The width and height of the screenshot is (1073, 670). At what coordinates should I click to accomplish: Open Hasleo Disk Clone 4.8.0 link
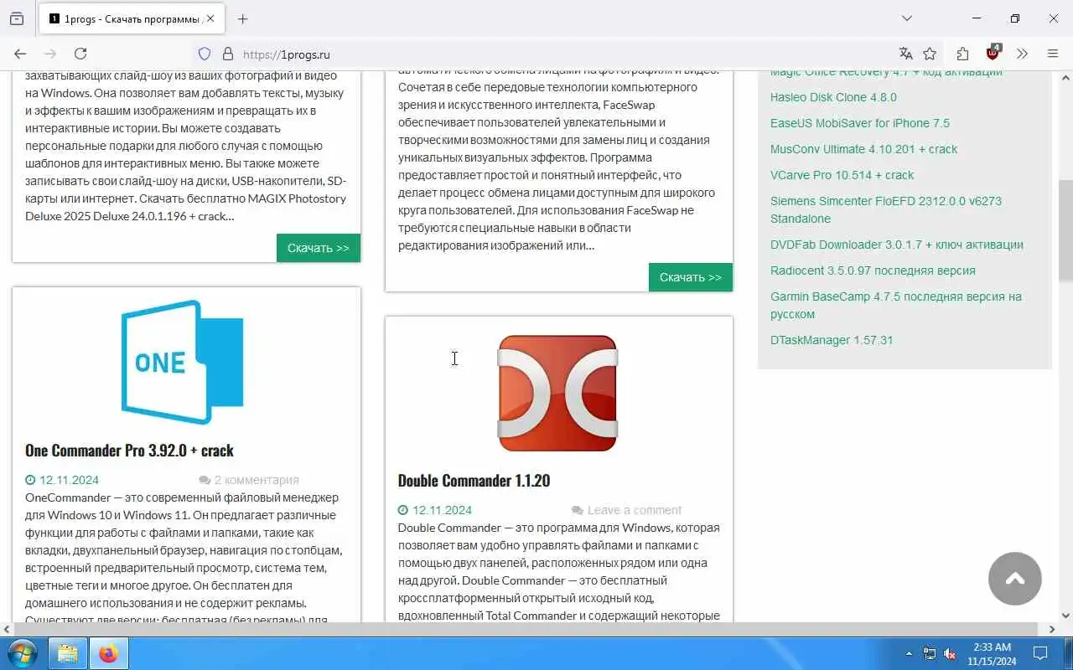coord(833,97)
